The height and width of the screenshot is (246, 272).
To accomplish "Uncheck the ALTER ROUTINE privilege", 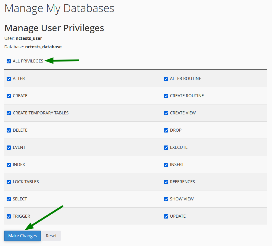I will pos(166,78).
